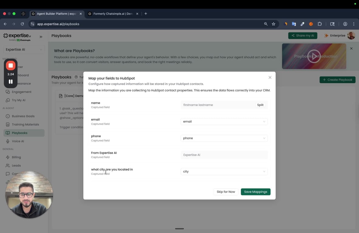Open the browser profile icon
Screen dimensions: 359x233
pyautogui.click(x=345, y=24)
